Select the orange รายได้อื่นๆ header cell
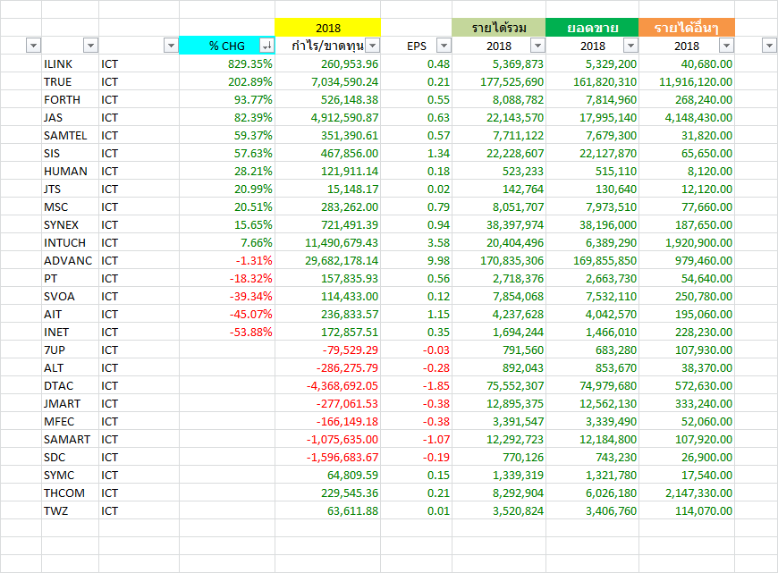 click(x=687, y=28)
